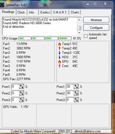Image resolution: width=115 pixels, height=134 pixels.
Task: Click the detection log scrollbar thumb
Action: click(79, 28)
